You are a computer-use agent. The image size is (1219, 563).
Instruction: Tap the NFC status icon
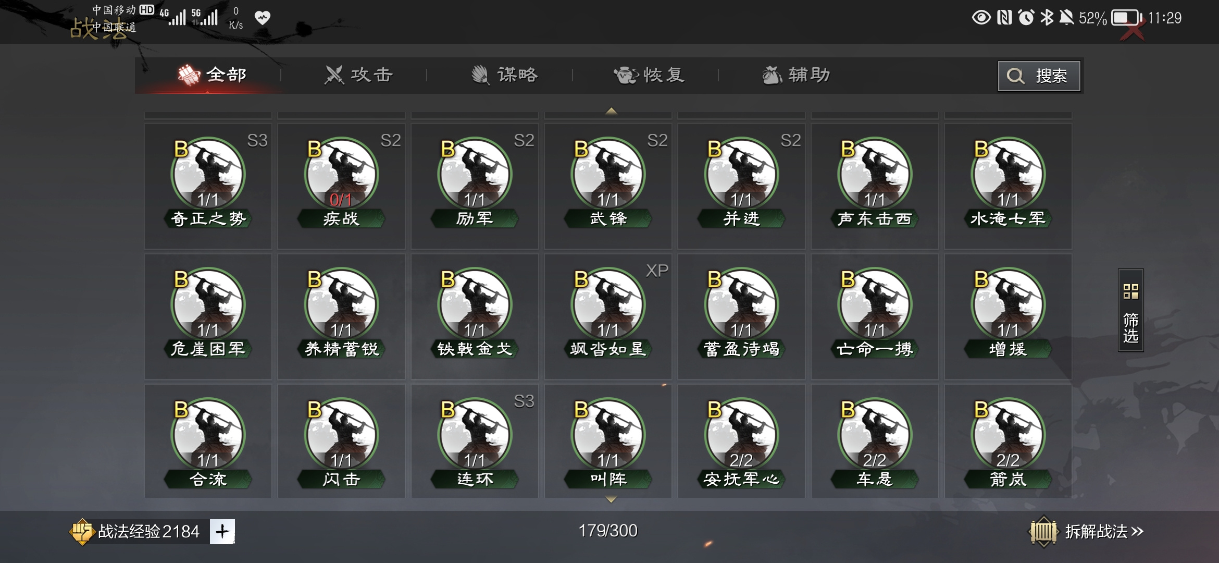click(1004, 18)
